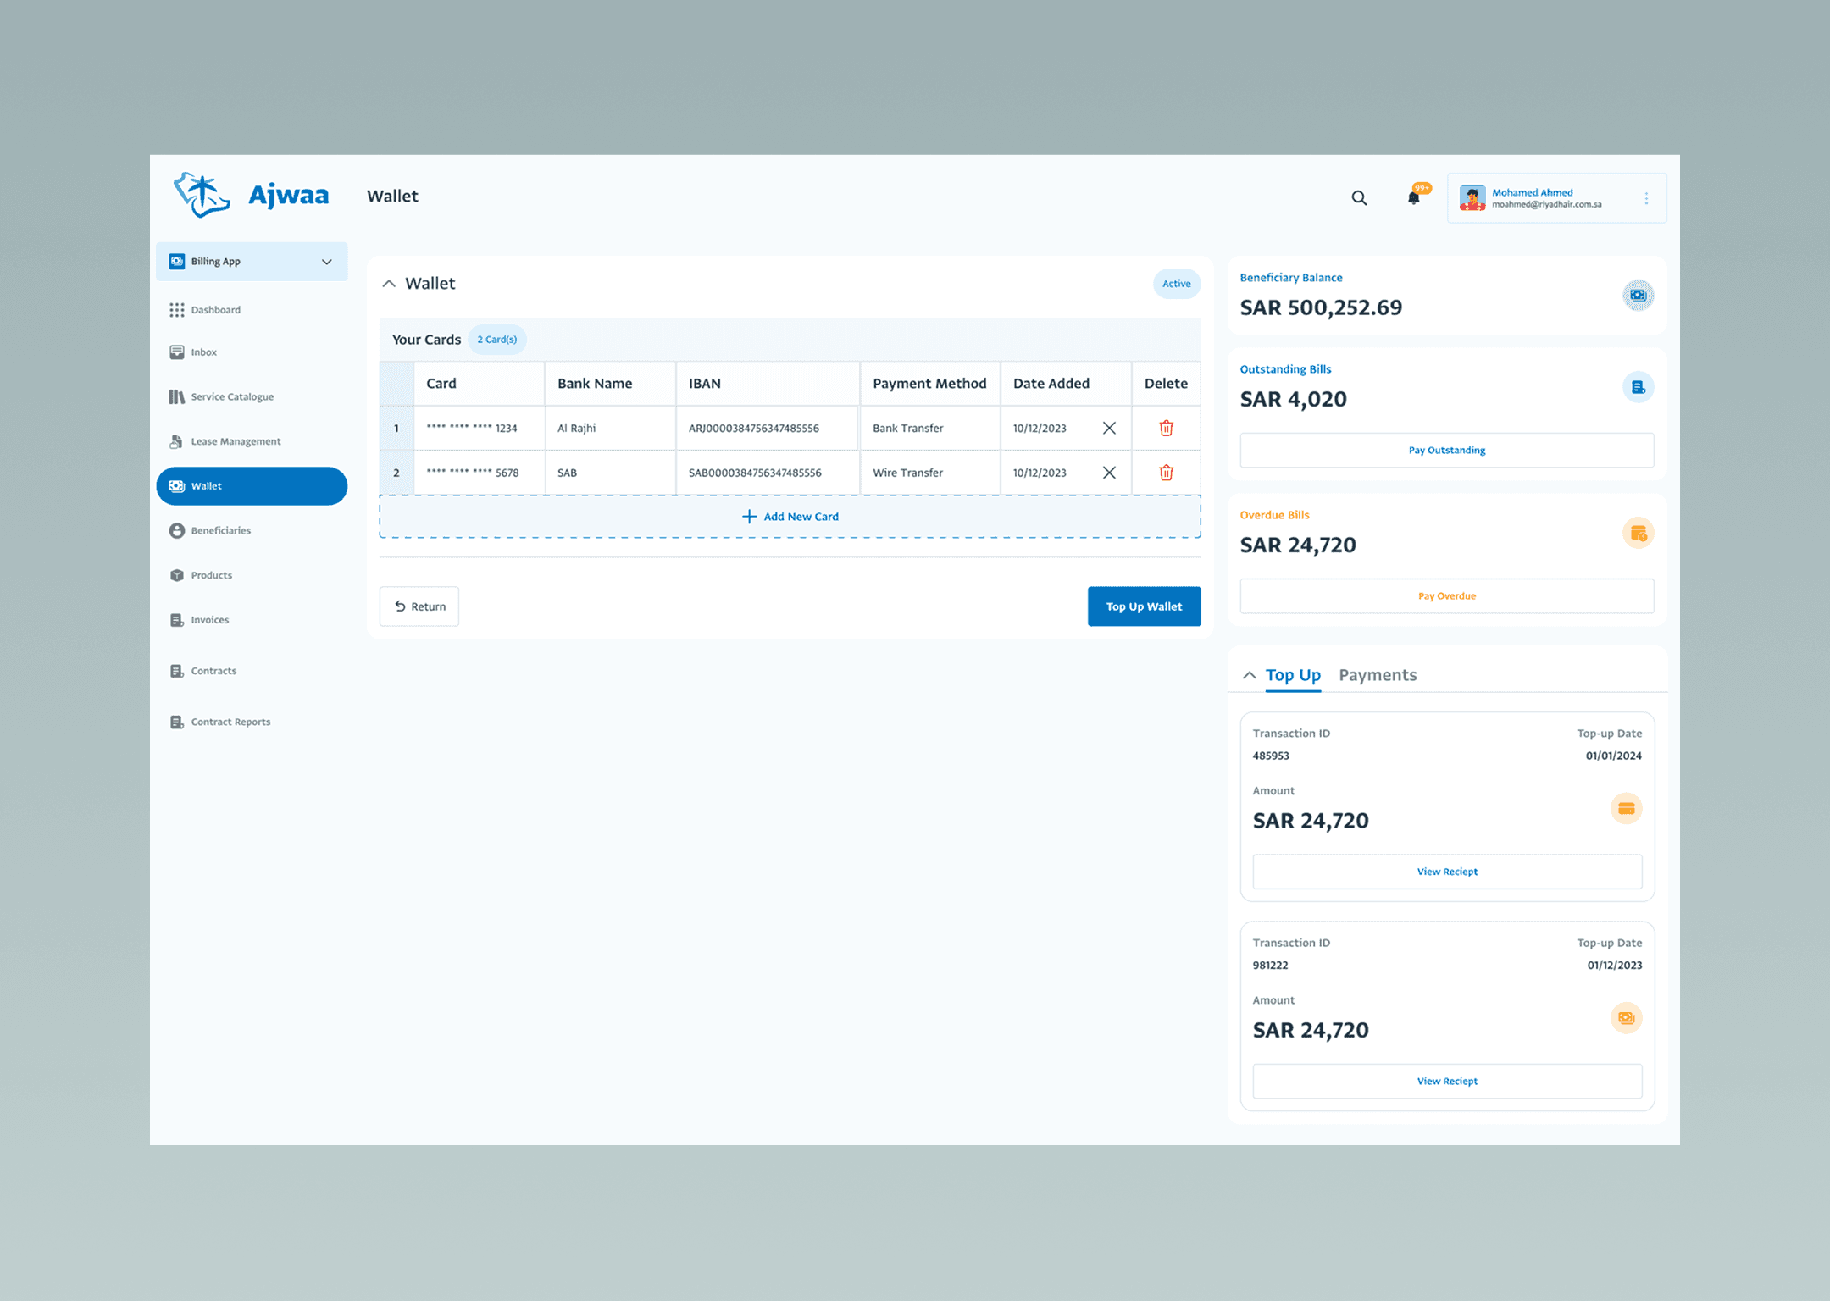Click Add New Card area
This screenshot has width=1830, height=1301.
[790, 517]
